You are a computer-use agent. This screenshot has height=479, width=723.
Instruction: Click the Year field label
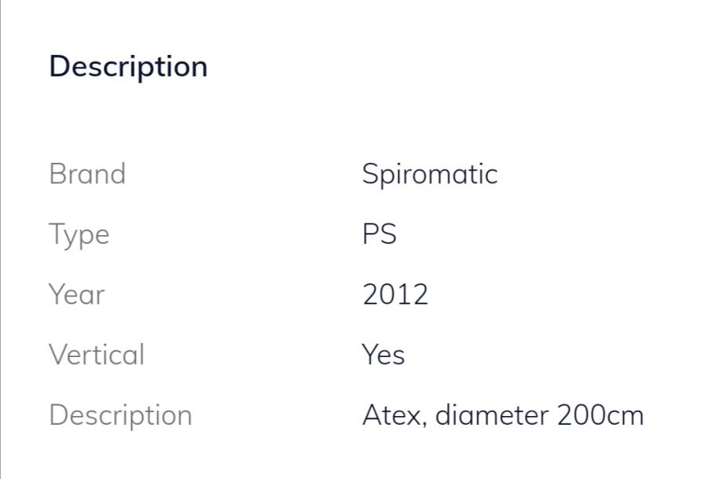pyautogui.click(x=76, y=295)
